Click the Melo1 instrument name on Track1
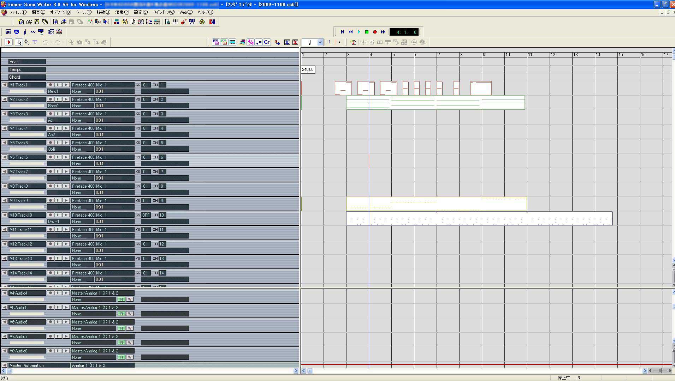 (x=58, y=91)
